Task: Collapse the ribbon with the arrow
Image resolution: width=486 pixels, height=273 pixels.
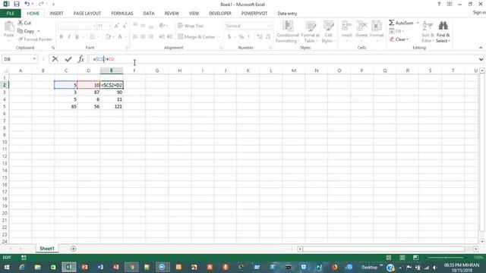Action: (481, 48)
